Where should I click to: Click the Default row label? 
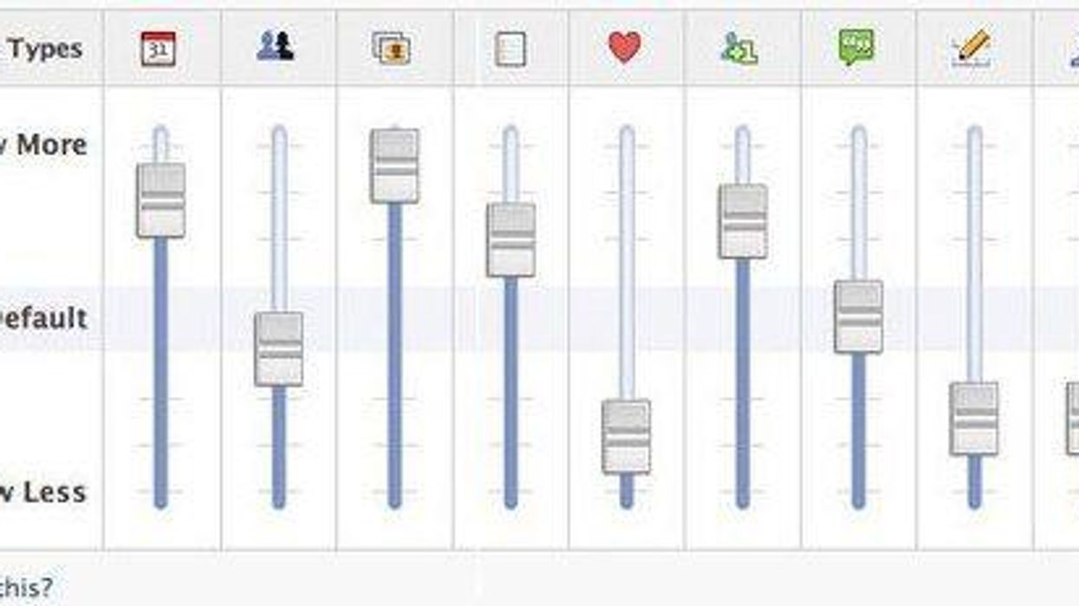tap(43, 318)
